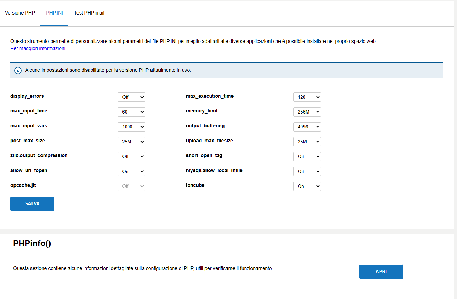Image resolution: width=457 pixels, height=299 pixels.
Task: Open the post_max_size dropdown
Action: pyautogui.click(x=131, y=142)
